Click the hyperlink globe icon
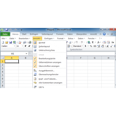116x116 pixels. [x=89, y=42]
